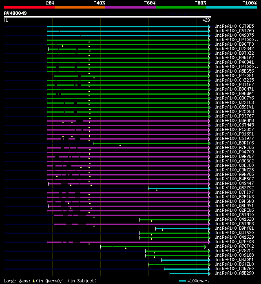Click the red 20% identity color bar

coord(29,7)
